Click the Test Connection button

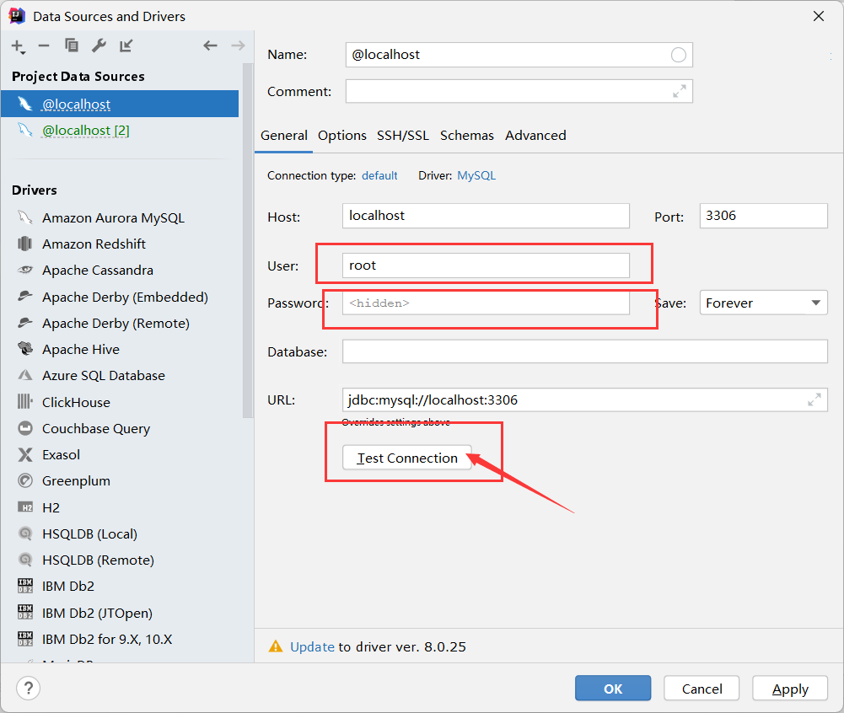(407, 458)
